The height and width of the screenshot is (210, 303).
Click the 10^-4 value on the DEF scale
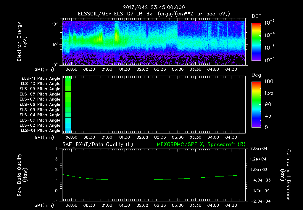tap(270, 35)
